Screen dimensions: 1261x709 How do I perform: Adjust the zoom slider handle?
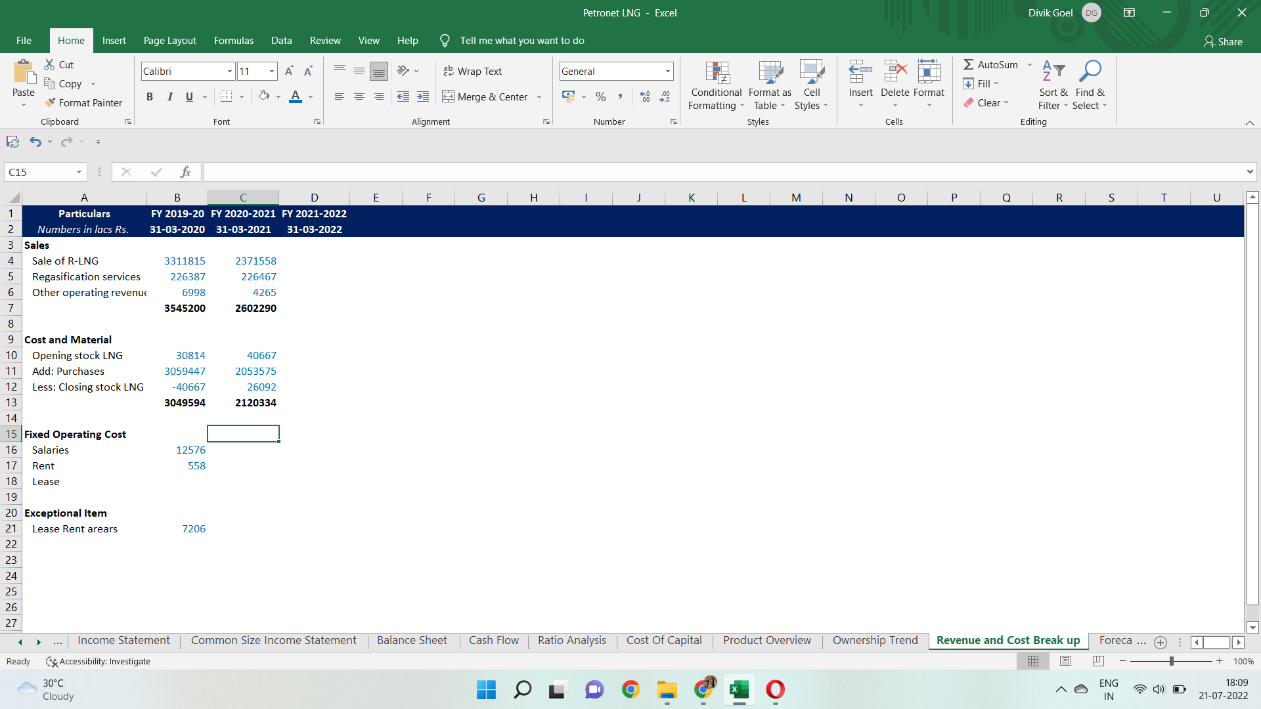pyautogui.click(x=1171, y=661)
